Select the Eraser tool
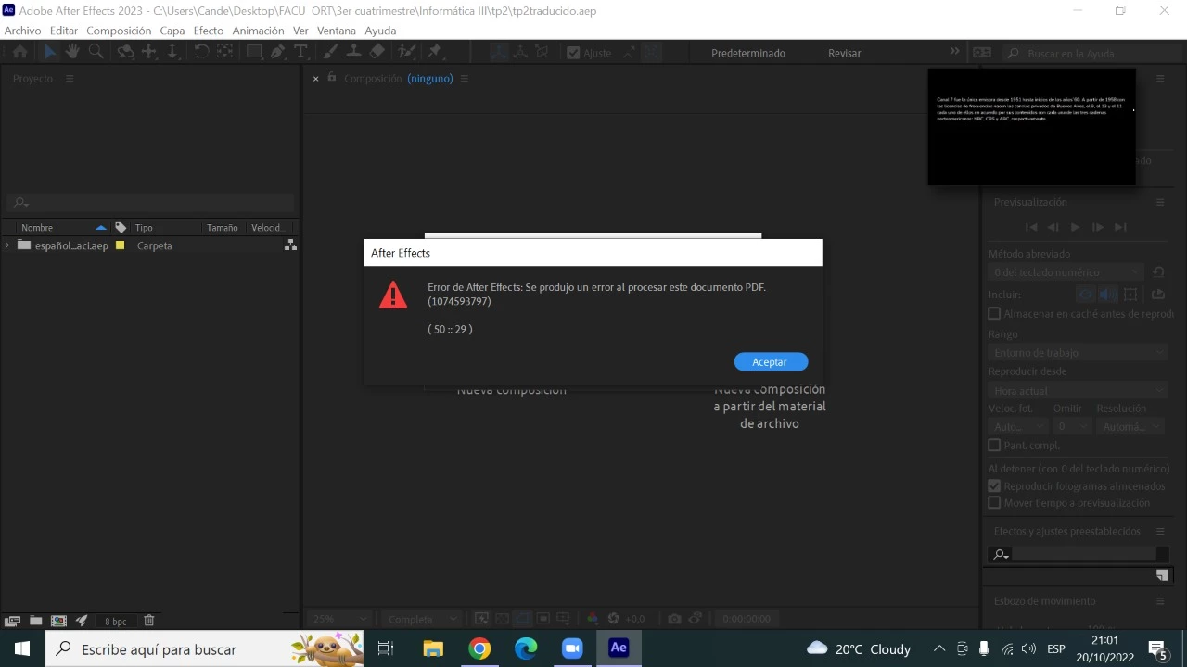This screenshot has width=1187, height=667. (x=377, y=53)
